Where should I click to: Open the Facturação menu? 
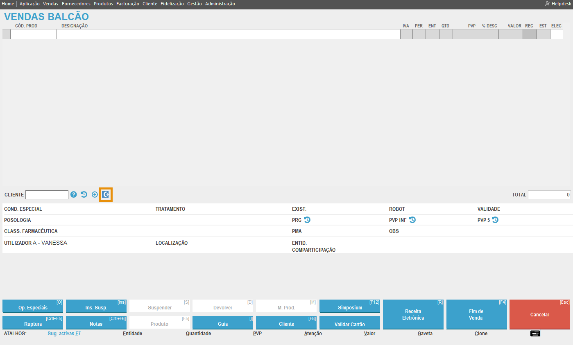[128, 4]
